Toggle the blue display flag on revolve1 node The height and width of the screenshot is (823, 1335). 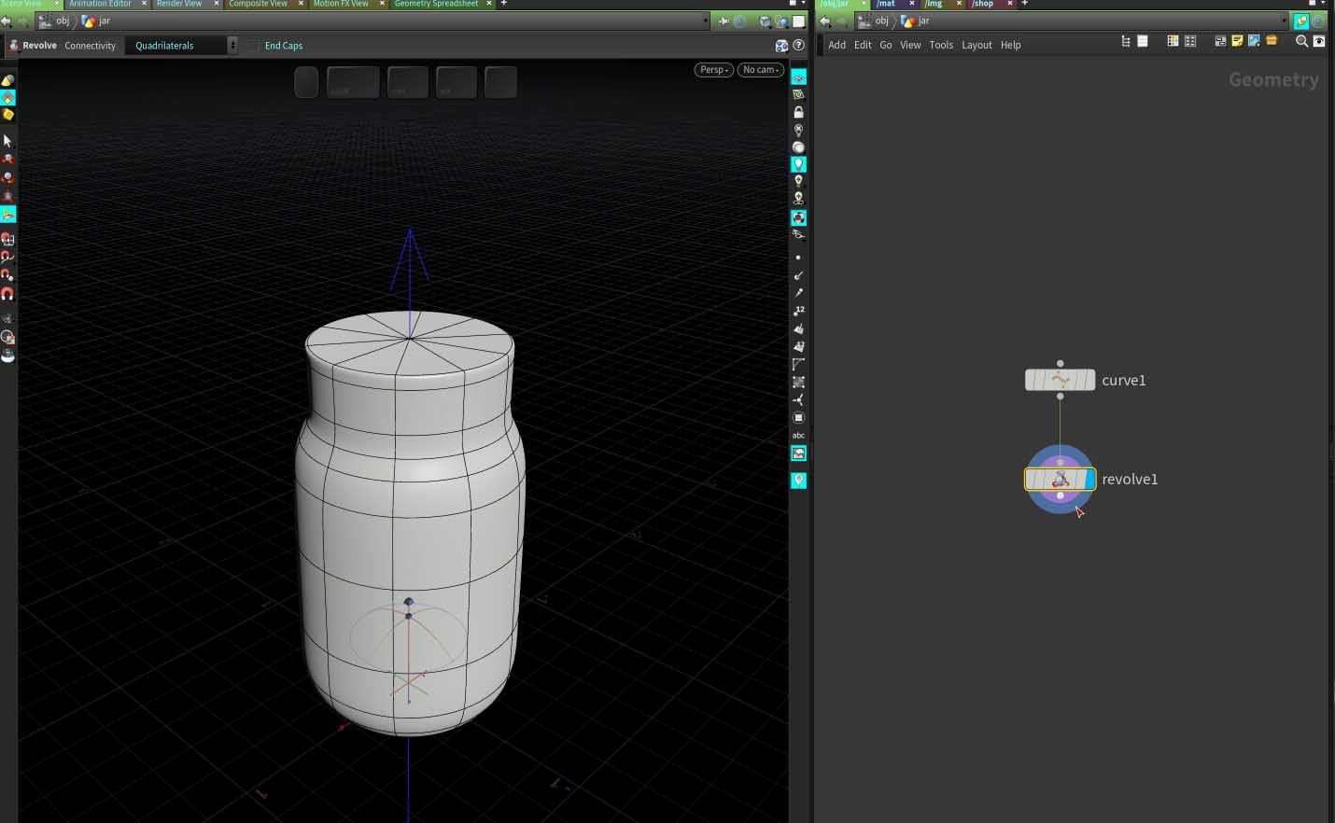(1089, 480)
